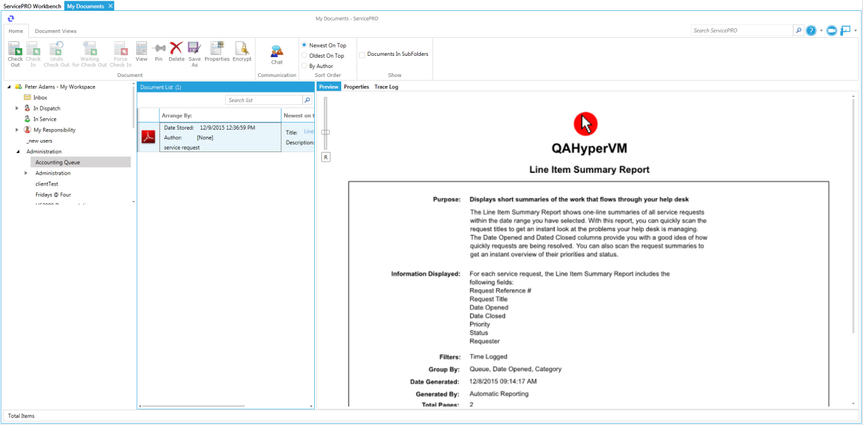Open the blue Help question mark
863x425 pixels.
click(x=811, y=30)
